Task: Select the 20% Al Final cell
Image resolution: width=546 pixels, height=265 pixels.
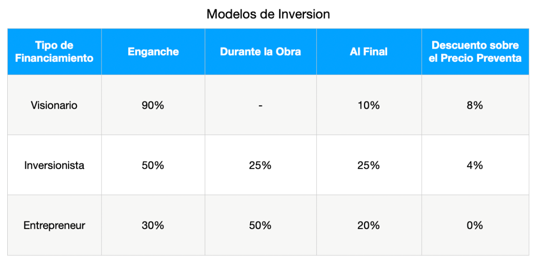Action: click(x=369, y=225)
